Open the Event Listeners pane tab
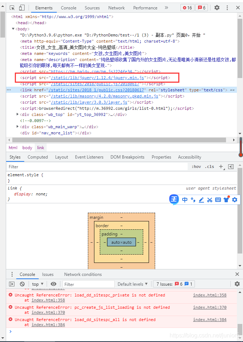Screen dimensions: 243x342 coord(89,157)
